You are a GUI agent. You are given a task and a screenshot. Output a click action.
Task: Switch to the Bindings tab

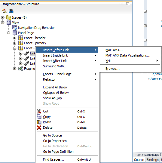[x=153, y=160]
